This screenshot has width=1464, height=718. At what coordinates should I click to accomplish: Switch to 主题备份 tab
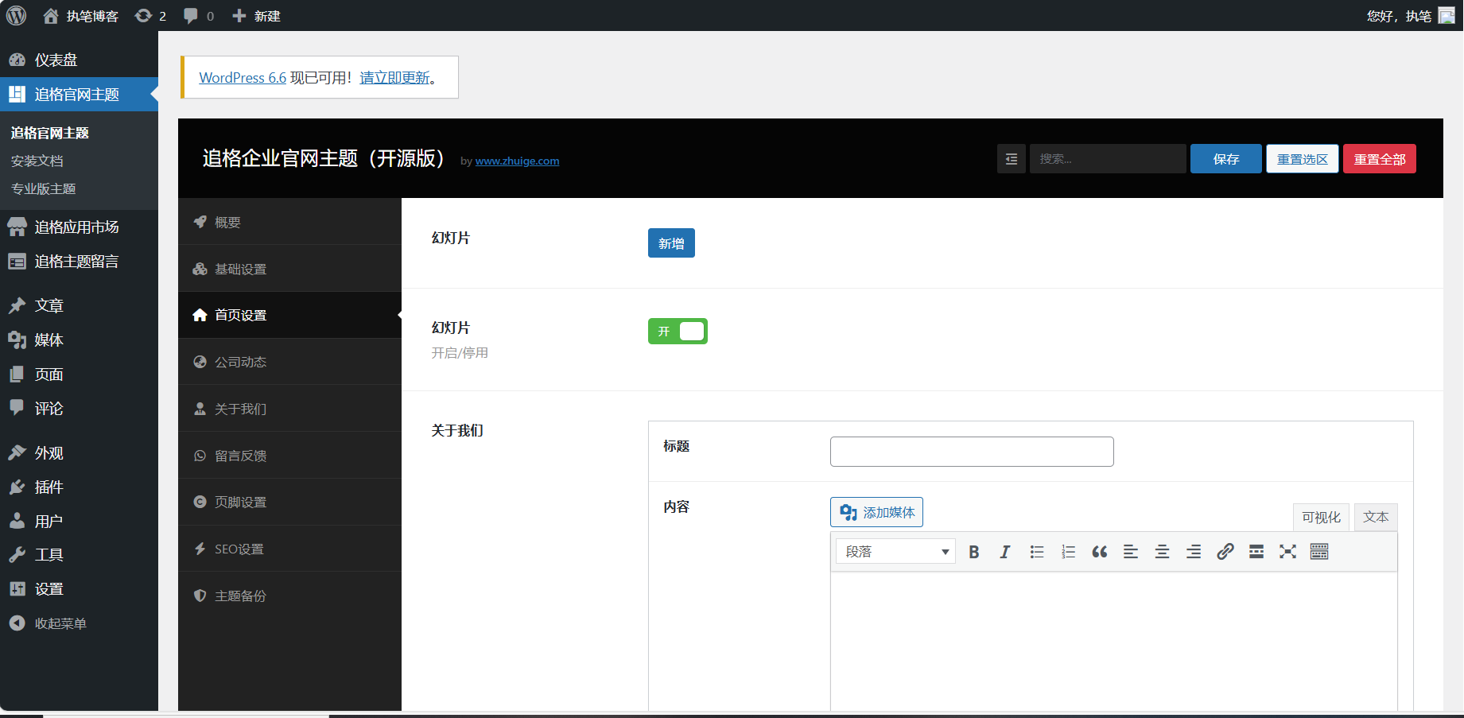[289, 596]
